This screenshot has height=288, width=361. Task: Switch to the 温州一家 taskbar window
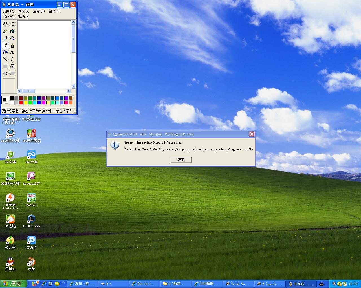(x=82, y=284)
